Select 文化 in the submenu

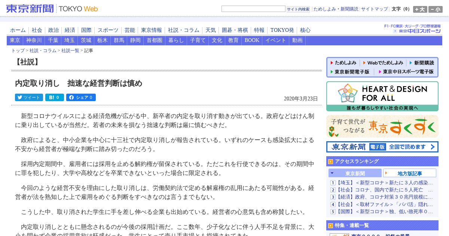(x=217, y=40)
